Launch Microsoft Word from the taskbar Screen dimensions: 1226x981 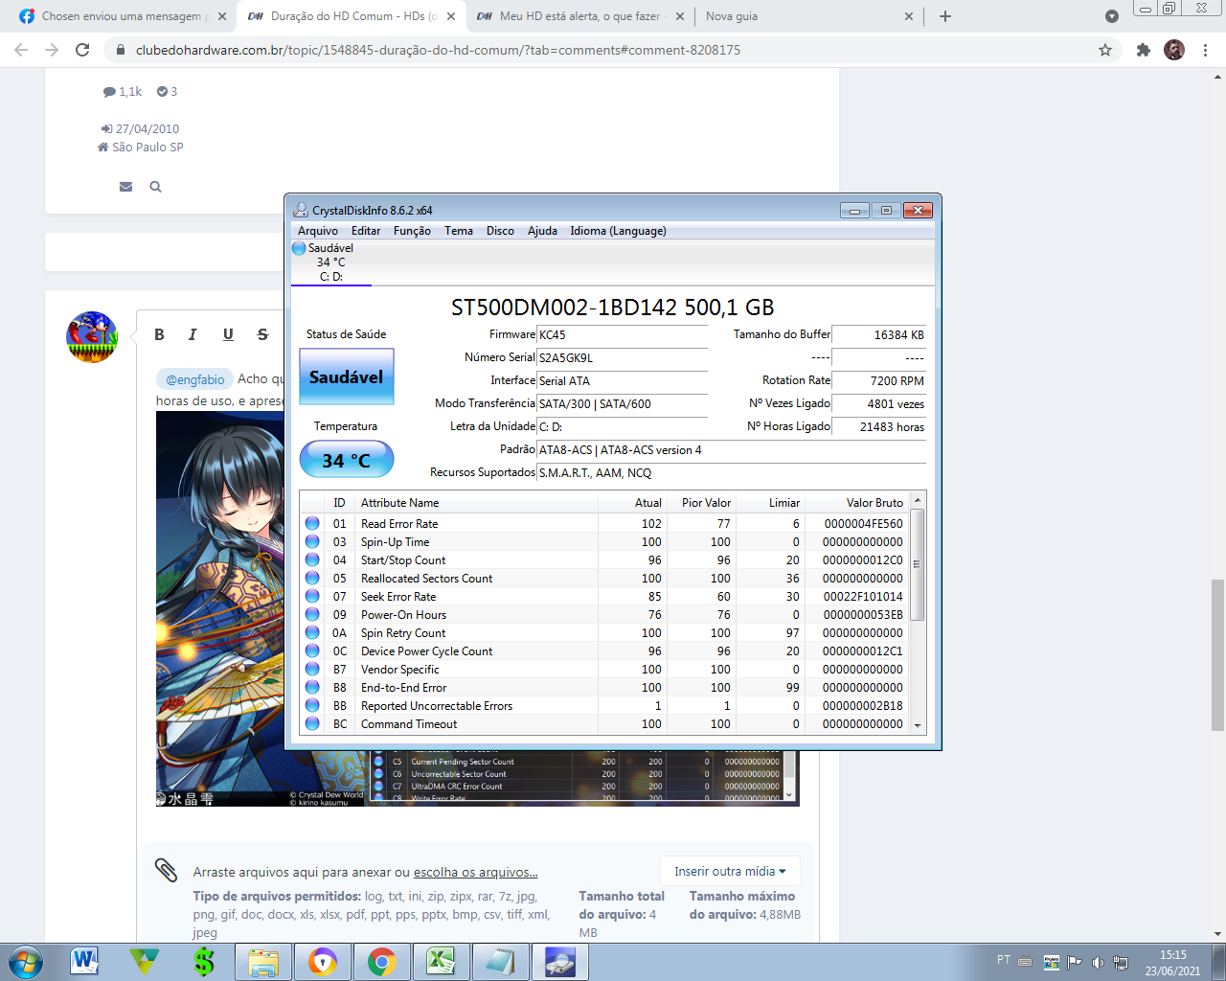tap(84, 962)
